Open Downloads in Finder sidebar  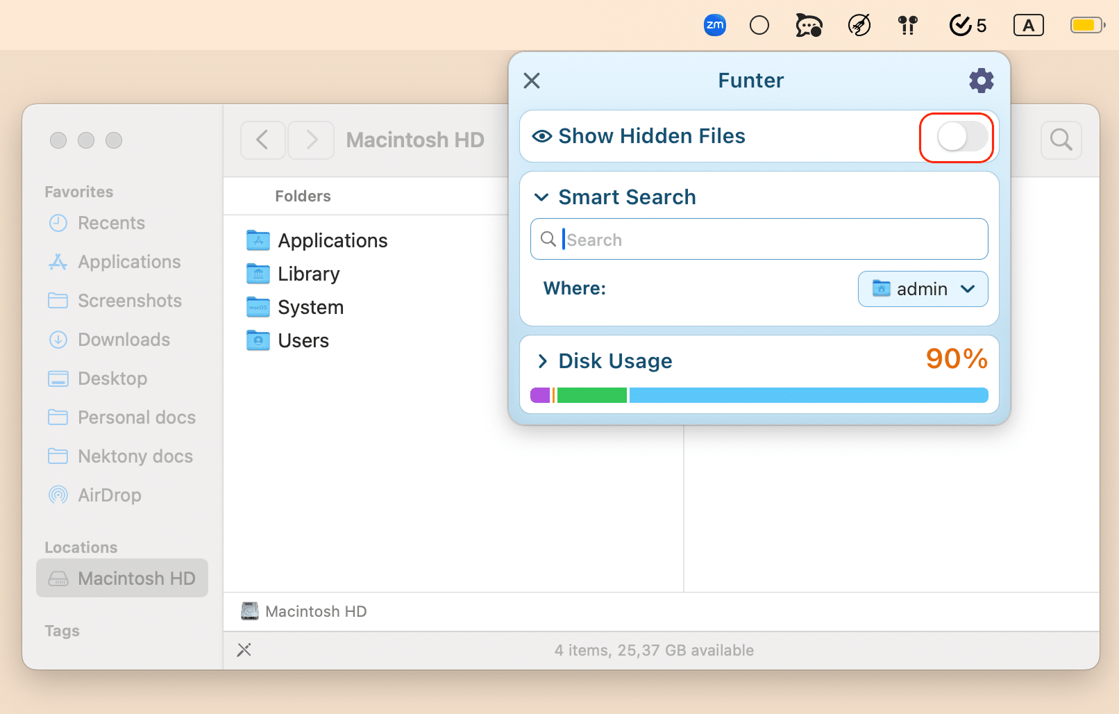124,340
